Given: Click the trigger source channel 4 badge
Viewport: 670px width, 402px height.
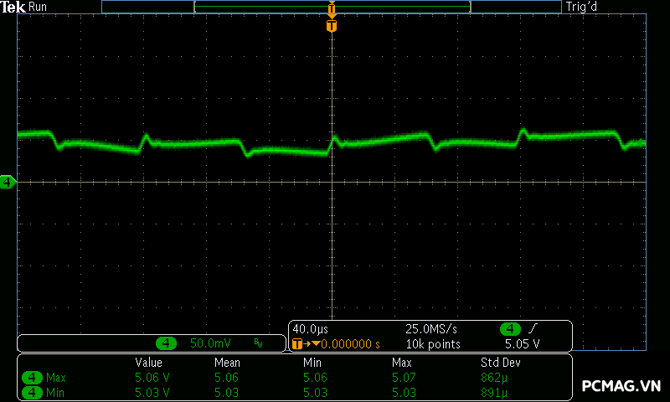Looking at the screenshot, I should point(509,328).
